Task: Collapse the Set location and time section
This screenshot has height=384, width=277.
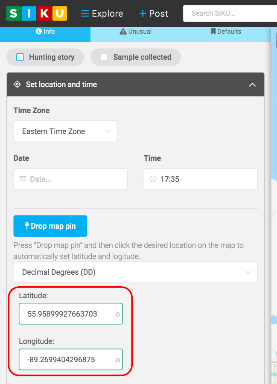Action: coord(252,84)
